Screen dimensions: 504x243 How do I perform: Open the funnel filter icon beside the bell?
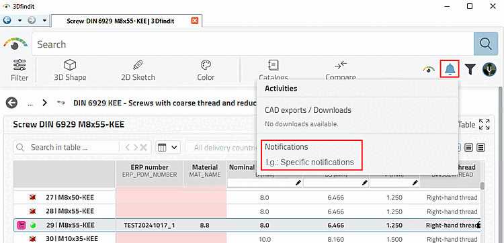470,69
